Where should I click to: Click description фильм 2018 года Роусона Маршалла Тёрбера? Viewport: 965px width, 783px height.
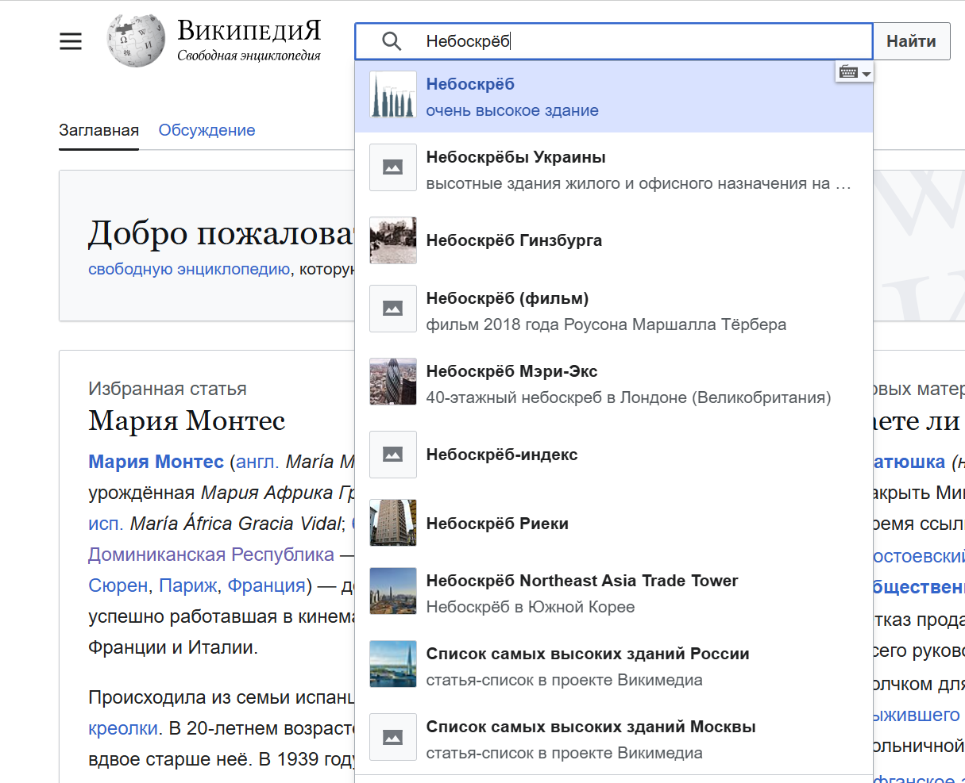point(606,324)
